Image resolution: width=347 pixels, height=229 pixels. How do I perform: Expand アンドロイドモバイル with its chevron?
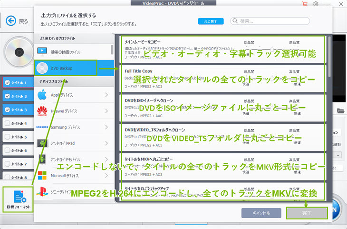coord(106,159)
